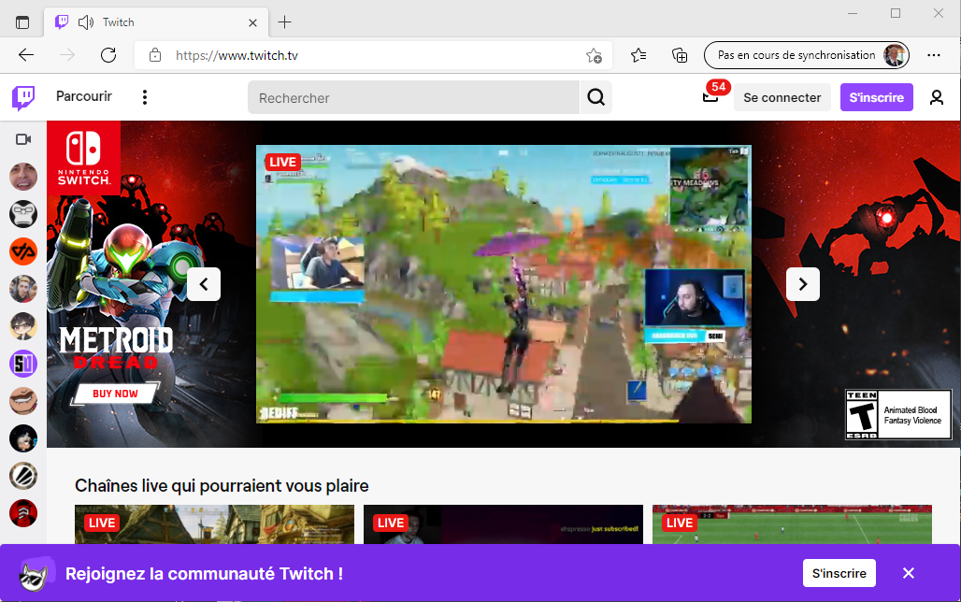
Task: Open the browser collections icon
Action: click(680, 55)
